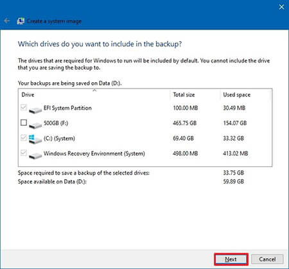Click the EFI System Partition drive icon
Screen dimensions: 289x269
tap(35, 110)
